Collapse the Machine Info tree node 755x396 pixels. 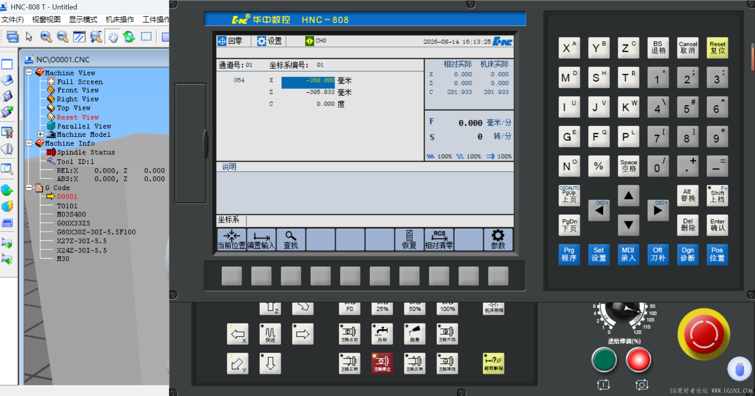[29, 143]
